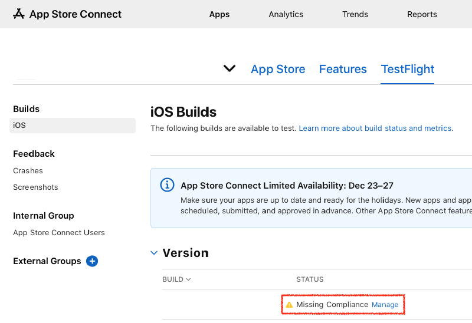Open Screenshots feedback in the sidebar
472x323 pixels.
click(x=35, y=187)
